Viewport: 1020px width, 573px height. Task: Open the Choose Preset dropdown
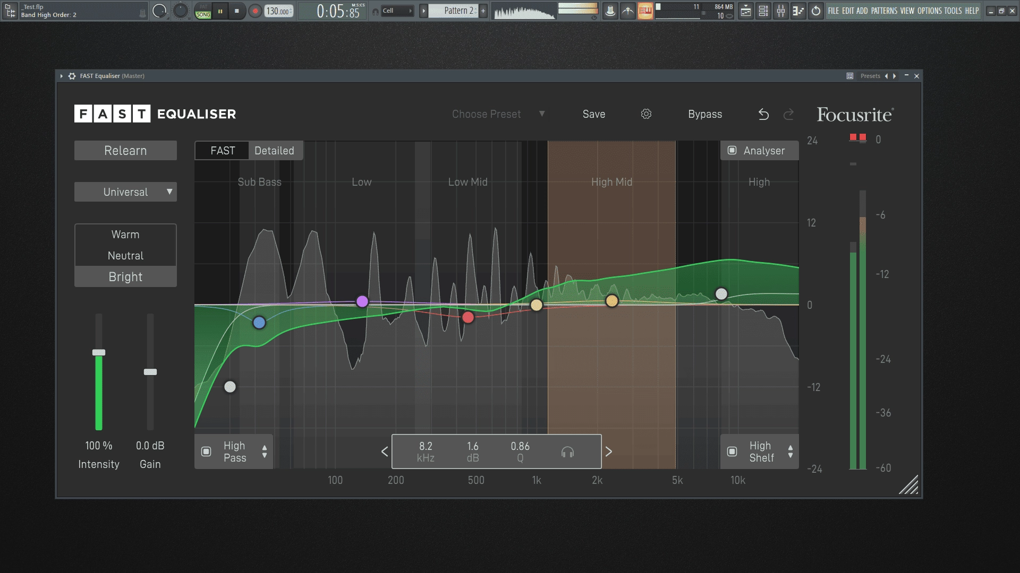[498, 114]
